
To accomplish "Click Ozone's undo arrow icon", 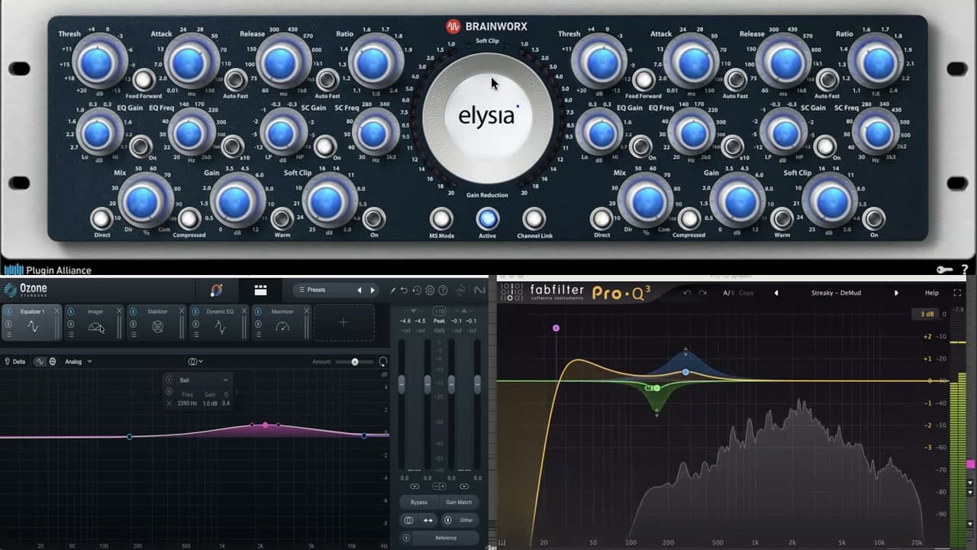I will click(404, 290).
